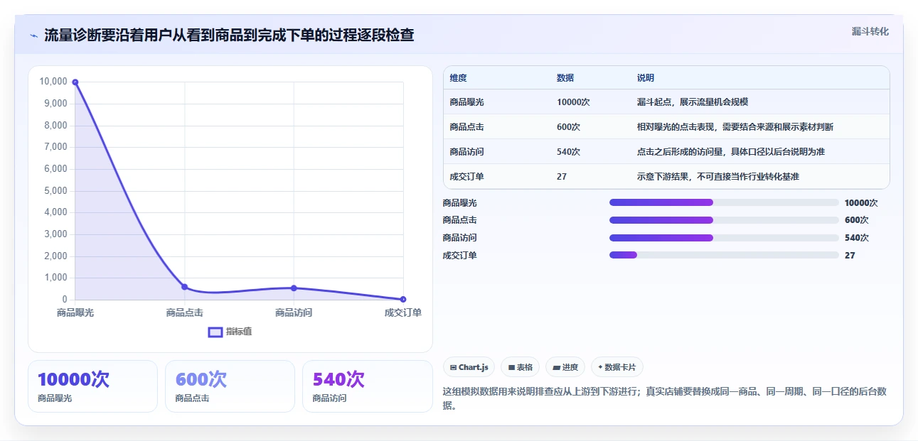This screenshot has width=918, height=441.
Task: Click the 成交订单 label of progress list
Action: coord(459,256)
